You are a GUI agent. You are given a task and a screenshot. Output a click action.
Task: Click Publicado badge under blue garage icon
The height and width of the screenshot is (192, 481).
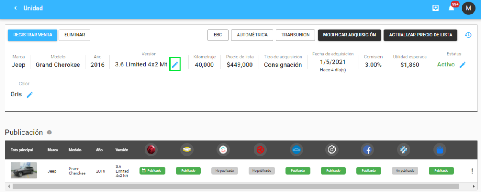[298, 170]
